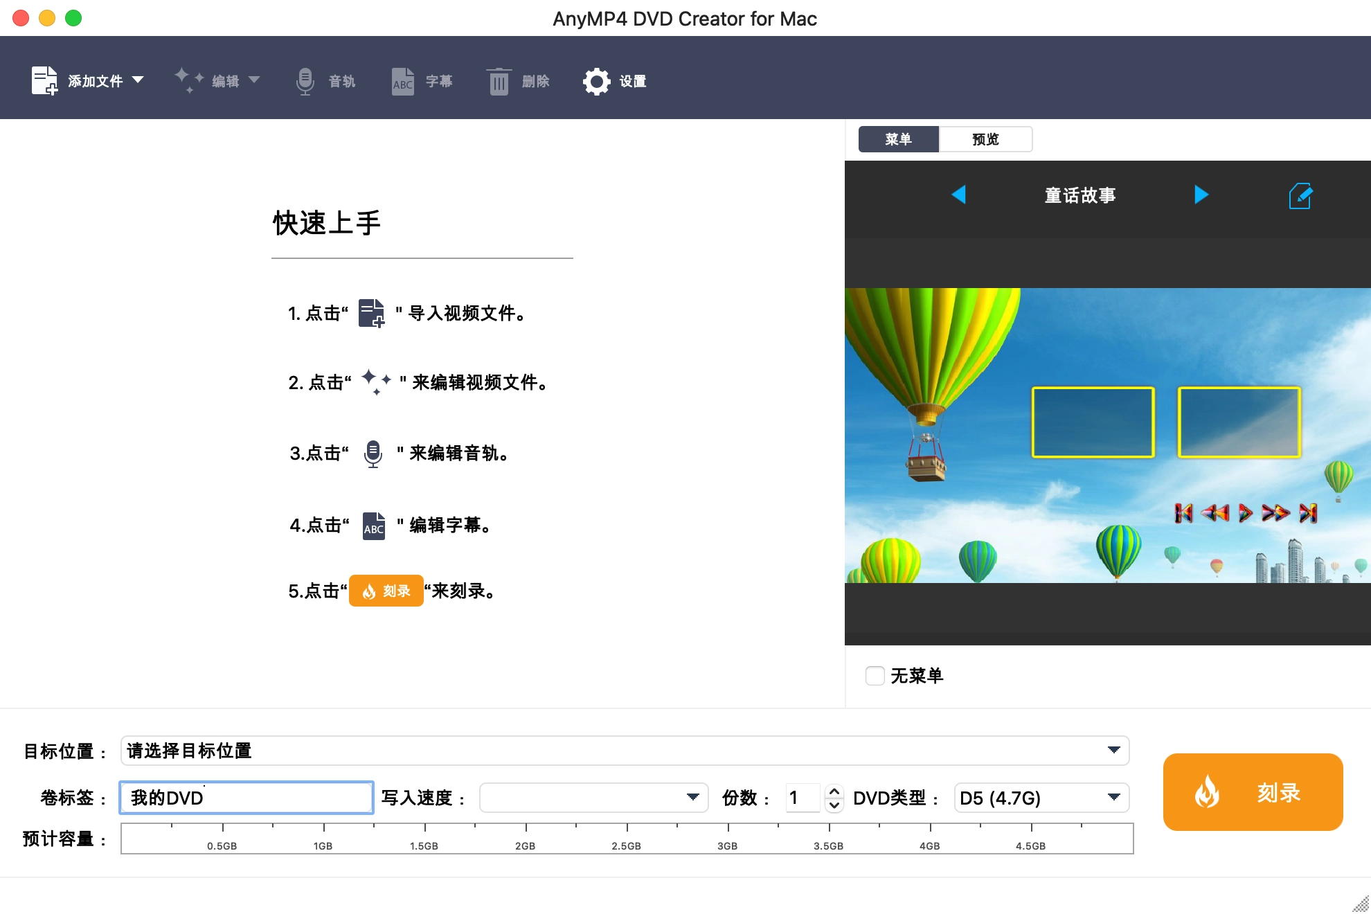The width and height of the screenshot is (1371, 914).
Task: Open the Audio Track (音轨) microphone icon
Action: tap(305, 81)
